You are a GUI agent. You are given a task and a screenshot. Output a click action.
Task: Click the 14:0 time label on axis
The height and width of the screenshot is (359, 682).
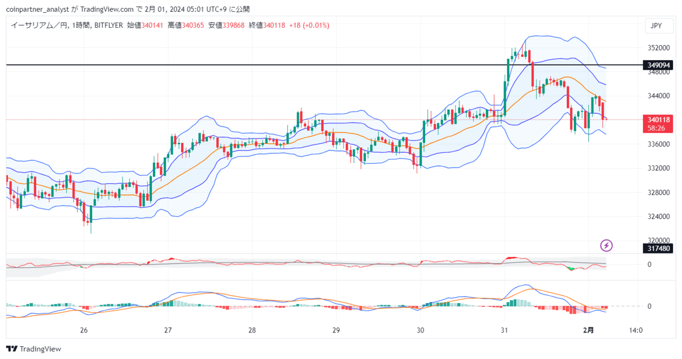point(636,330)
